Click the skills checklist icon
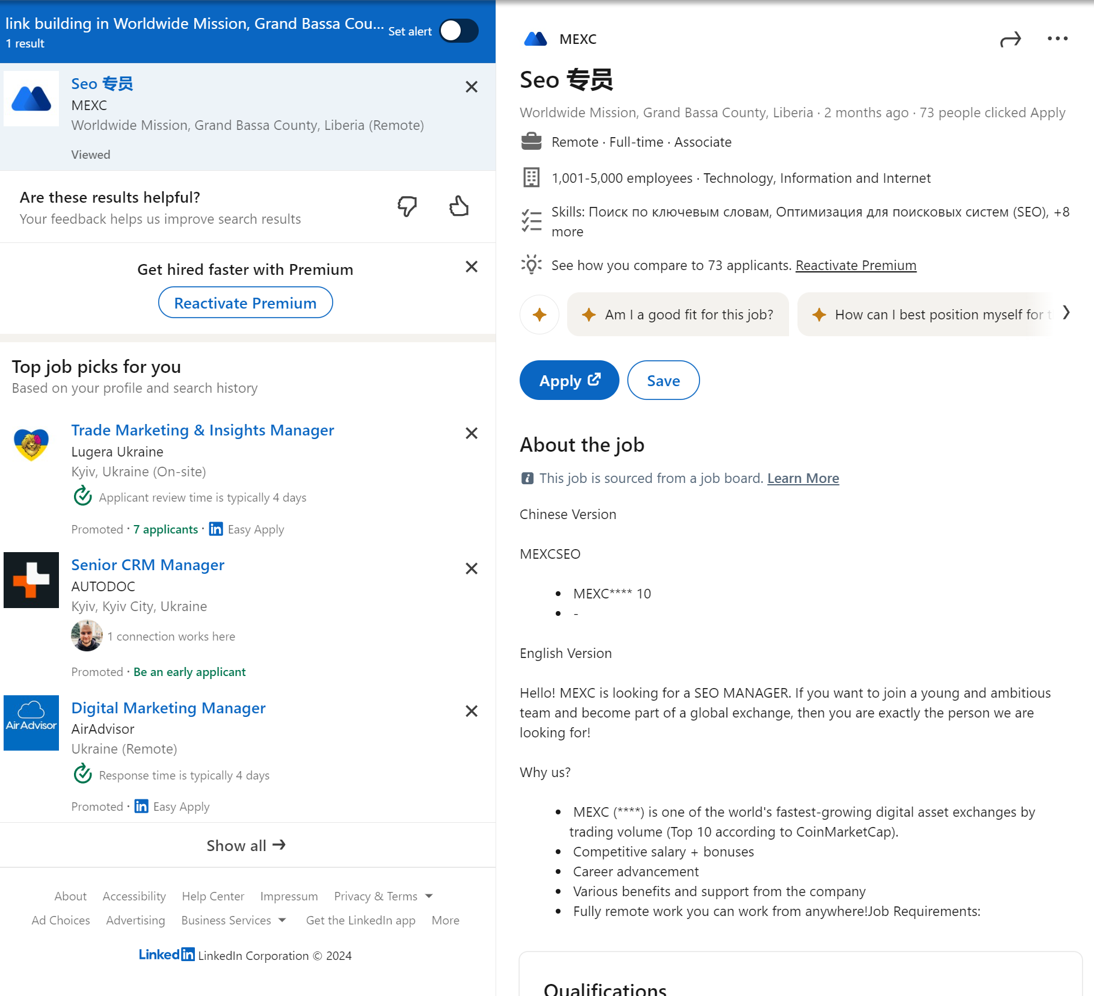This screenshot has width=1094, height=996. pos(531,221)
